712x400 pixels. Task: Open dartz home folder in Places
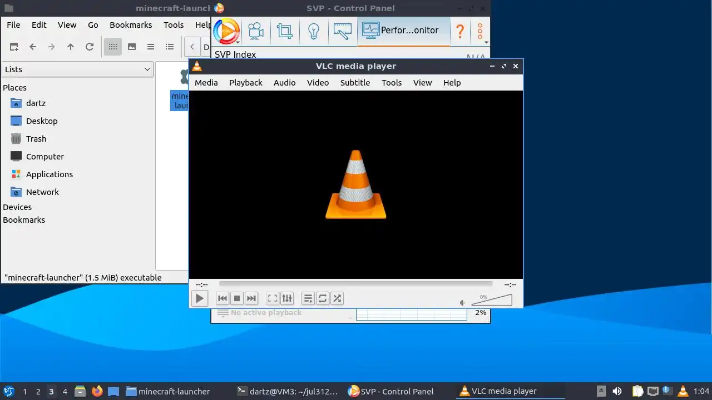[x=36, y=103]
